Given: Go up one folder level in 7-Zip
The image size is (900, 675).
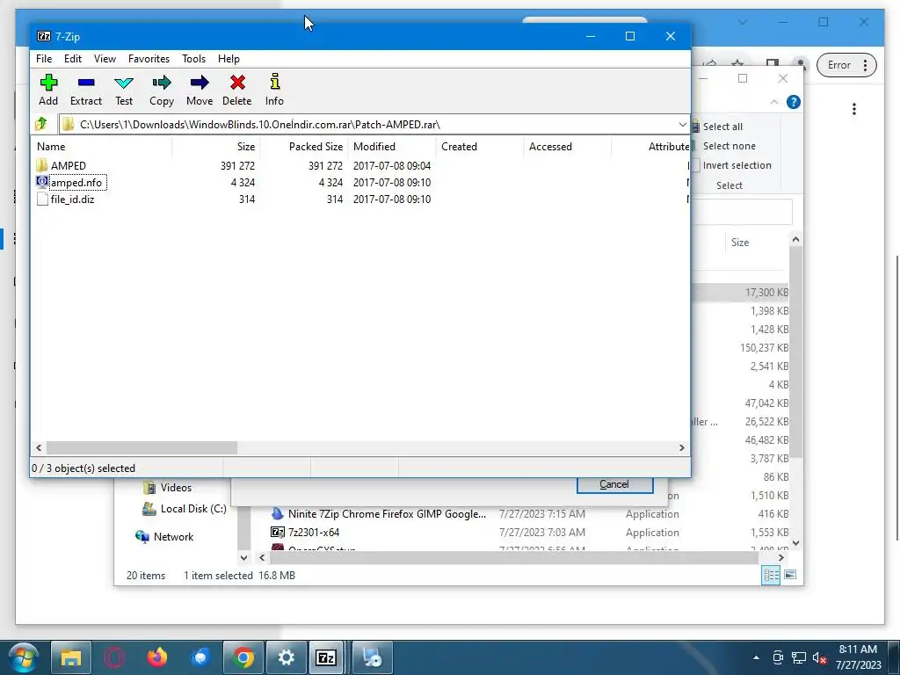Looking at the screenshot, I should 41,124.
